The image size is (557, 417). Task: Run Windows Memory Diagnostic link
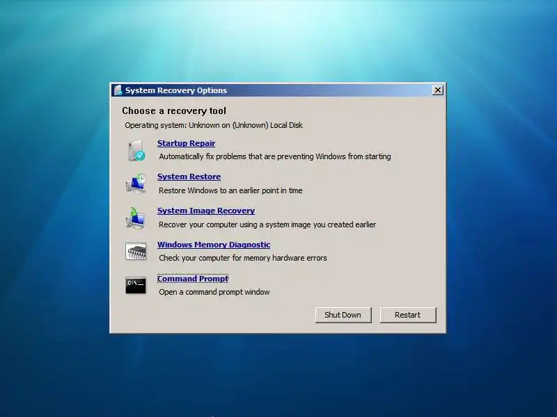(214, 245)
